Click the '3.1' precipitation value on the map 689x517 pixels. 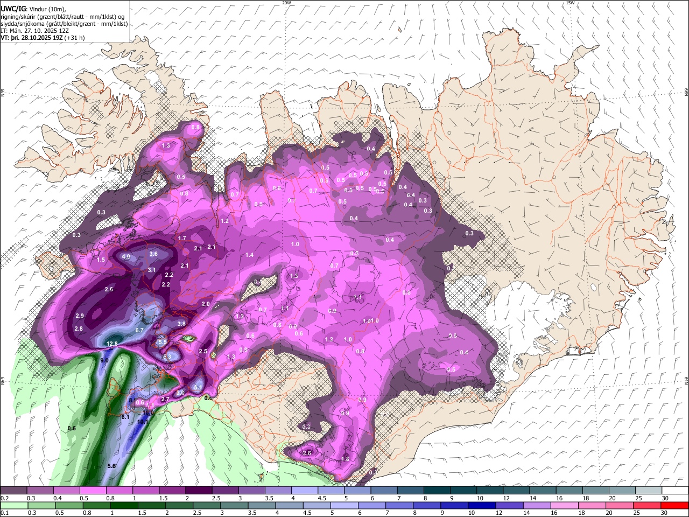click(x=152, y=270)
